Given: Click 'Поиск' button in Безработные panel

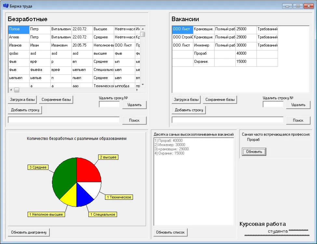Looking at the screenshot, I should click(134, 120).
